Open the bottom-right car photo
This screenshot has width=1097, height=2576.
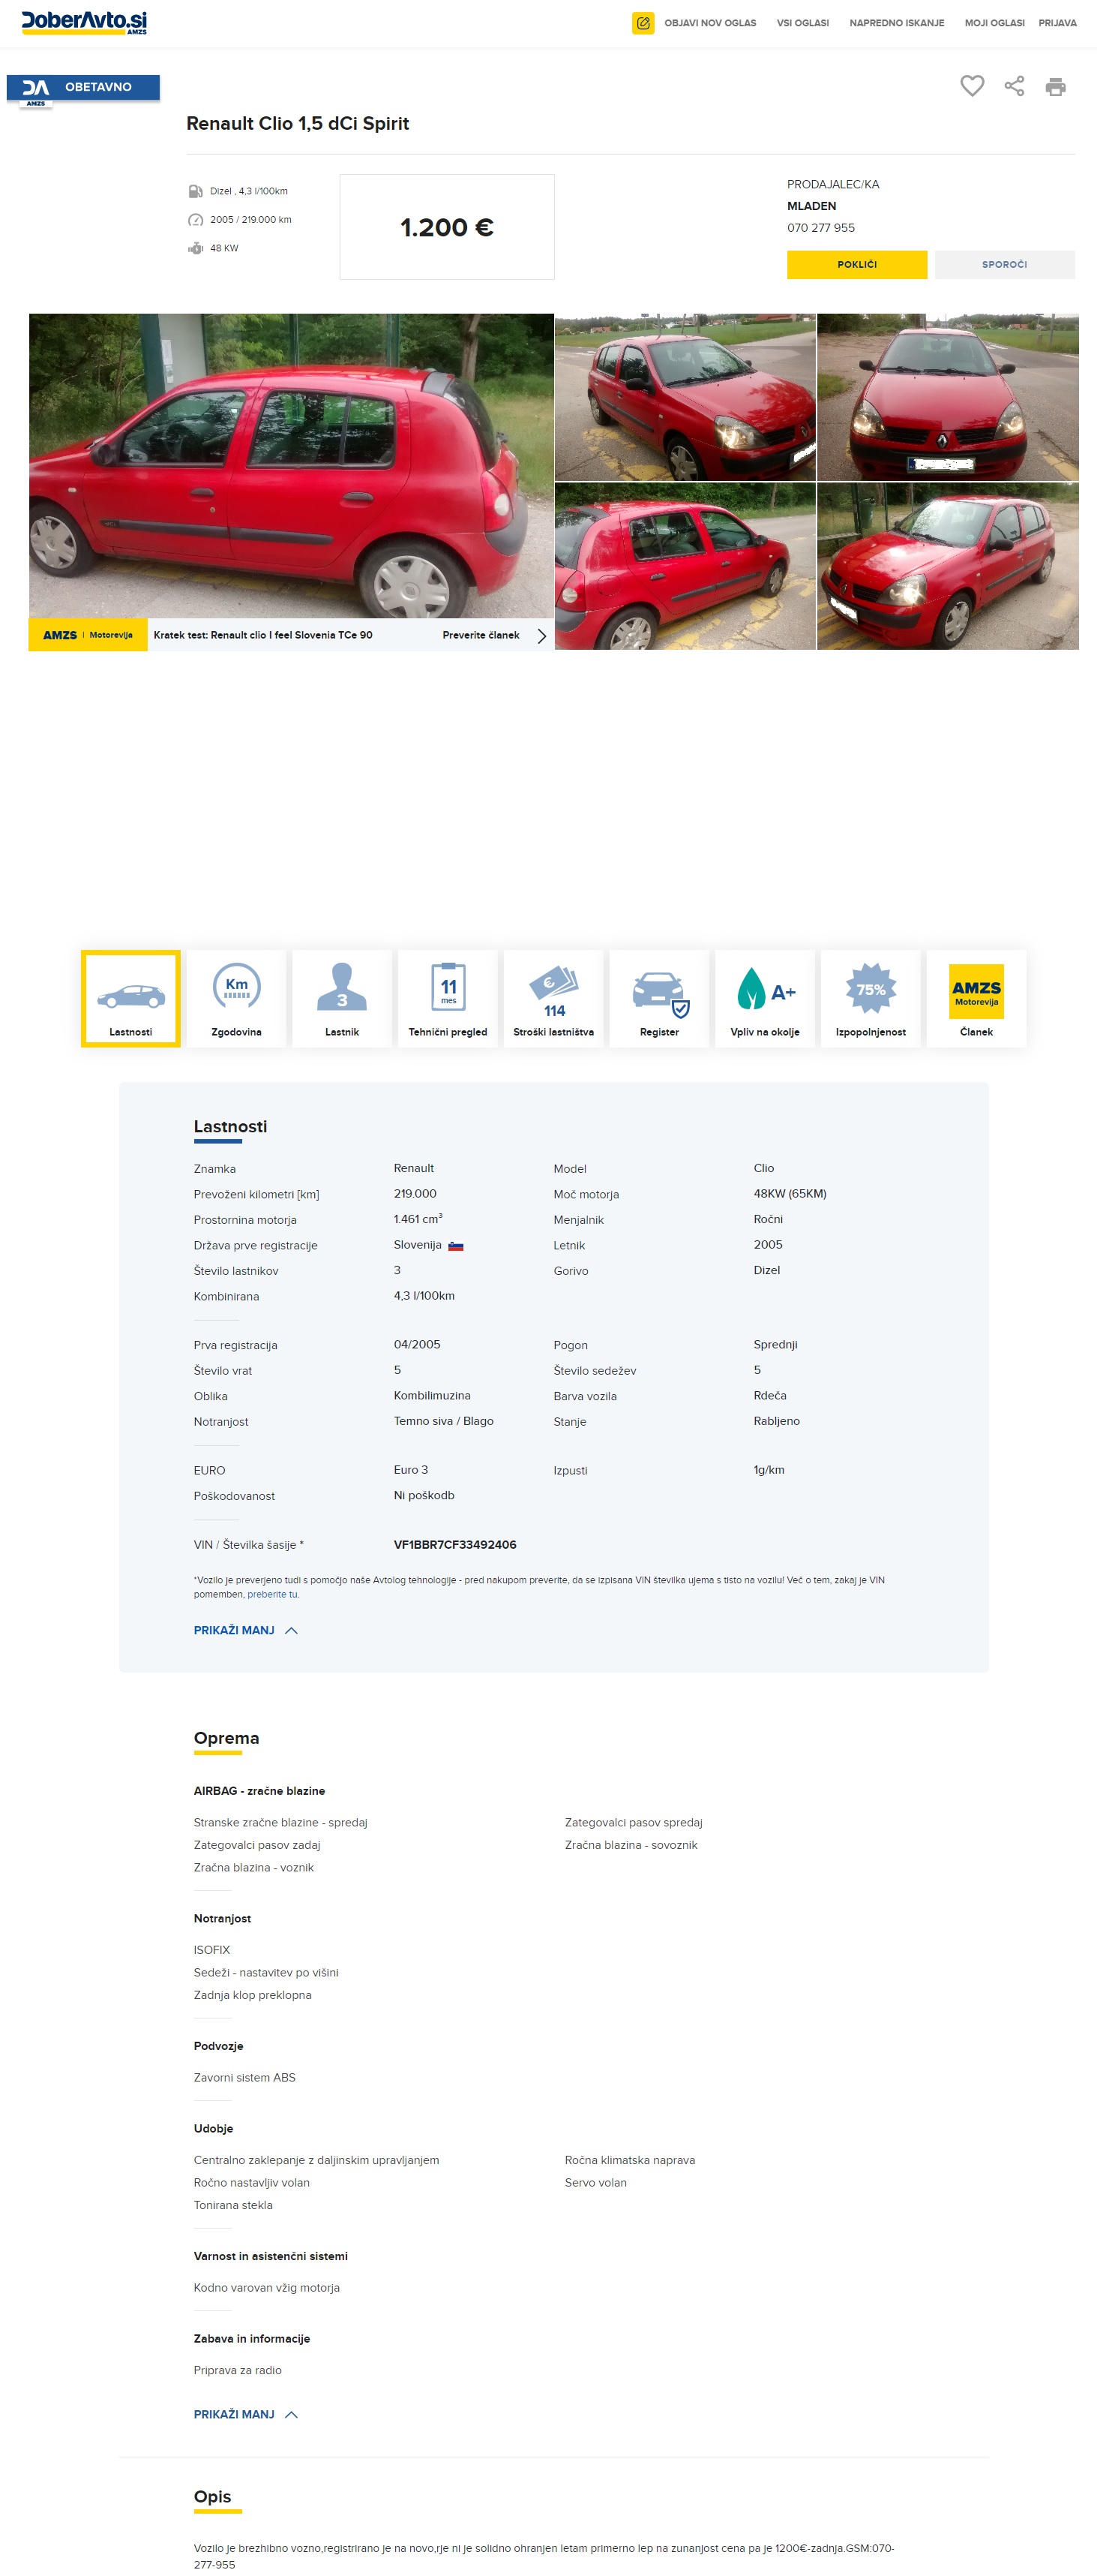point(948,567)
